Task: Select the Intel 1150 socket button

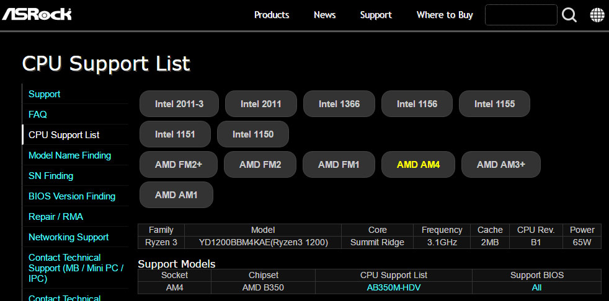Action: coord(253,134)
